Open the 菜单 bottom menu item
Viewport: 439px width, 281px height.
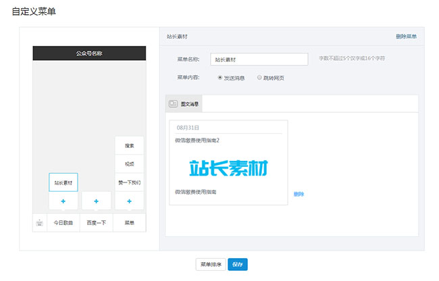pos(129,223)
